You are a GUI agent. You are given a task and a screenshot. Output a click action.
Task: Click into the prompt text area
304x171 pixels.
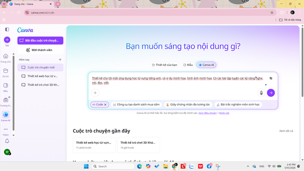click(177, 80)
